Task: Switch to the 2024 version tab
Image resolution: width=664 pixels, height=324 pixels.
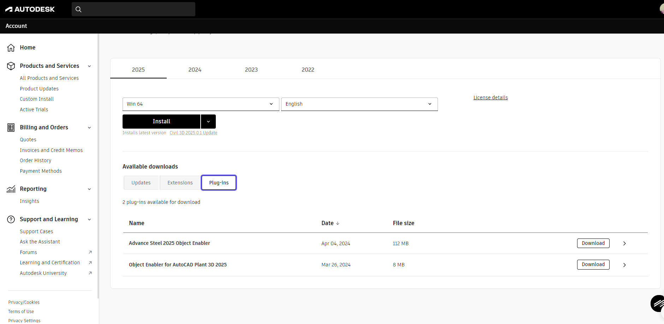Action: click(195, 70)
